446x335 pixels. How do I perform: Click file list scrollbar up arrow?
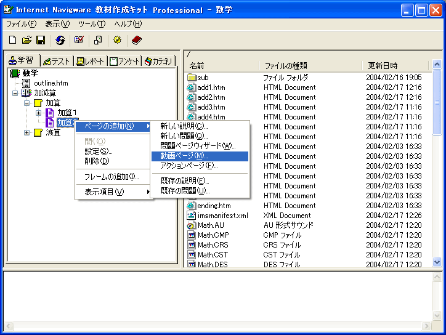(437, 64)
